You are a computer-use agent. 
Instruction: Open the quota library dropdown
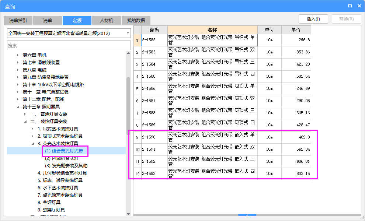click(128, 33)
